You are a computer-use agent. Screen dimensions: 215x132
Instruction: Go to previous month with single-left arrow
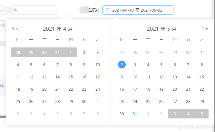[x=17, y=28]
